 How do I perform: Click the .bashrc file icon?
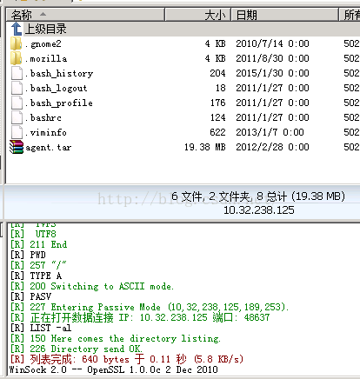pos(17,117)
